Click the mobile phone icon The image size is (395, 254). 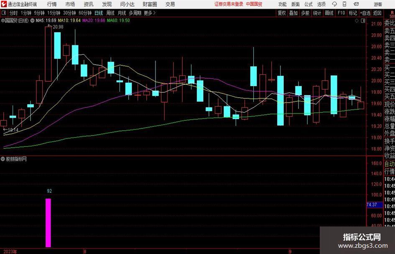click(344, 4)
